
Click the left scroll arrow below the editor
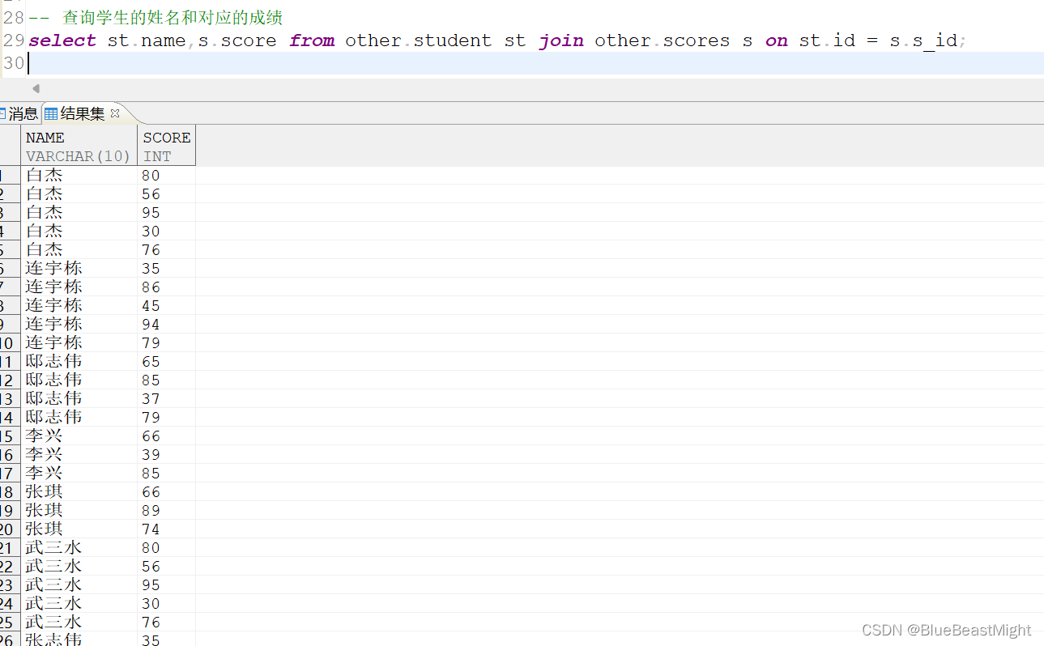pyautogui.click(x=36, y=88)
